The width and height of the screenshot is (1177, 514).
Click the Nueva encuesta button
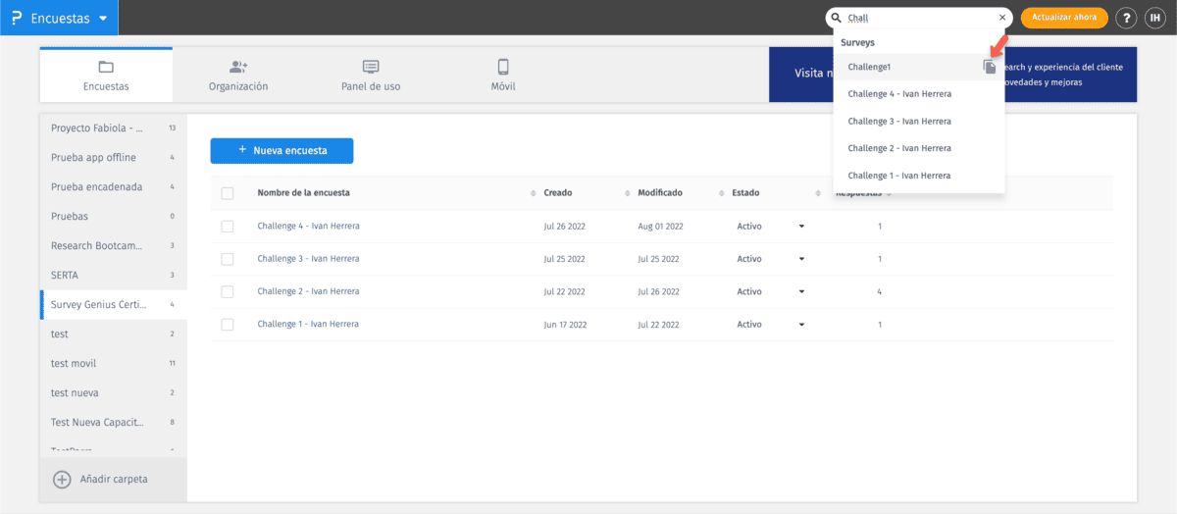tap(281, 151)
